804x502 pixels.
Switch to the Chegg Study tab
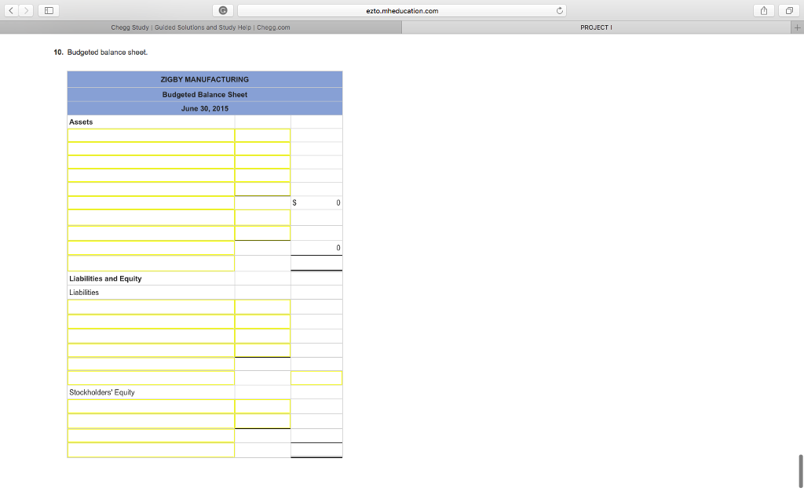(x=200, y=27)
